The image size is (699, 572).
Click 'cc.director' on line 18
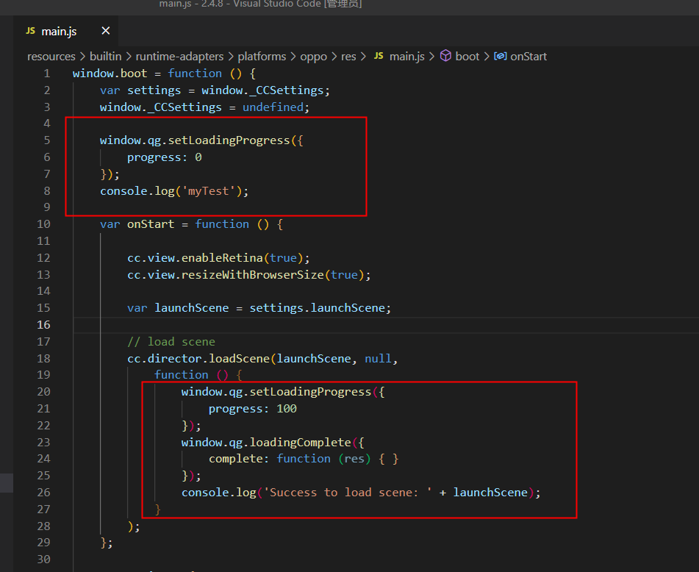point(164,359)
